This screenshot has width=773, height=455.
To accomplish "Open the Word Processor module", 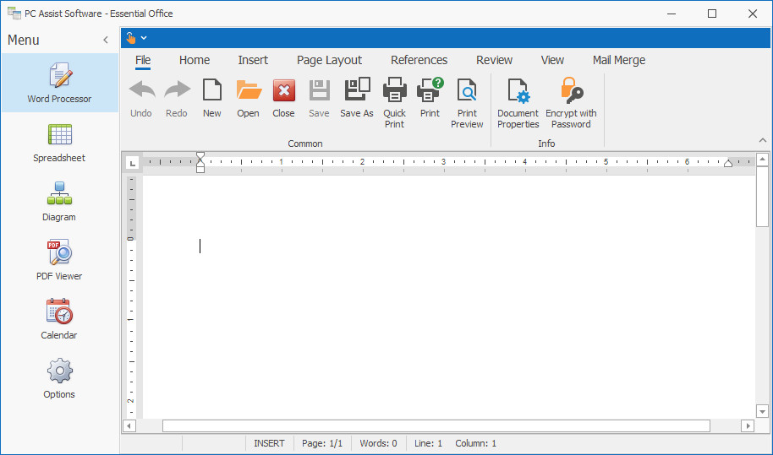I will (x=60, y=83).
